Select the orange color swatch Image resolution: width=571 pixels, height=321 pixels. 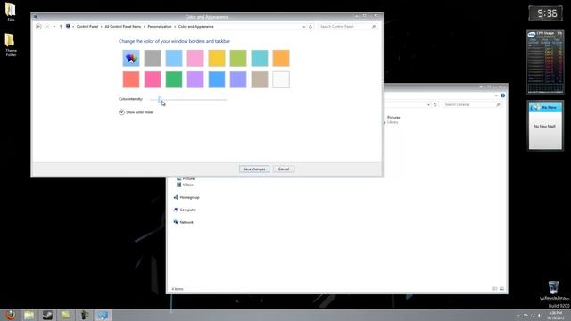(x=281, y=58)
